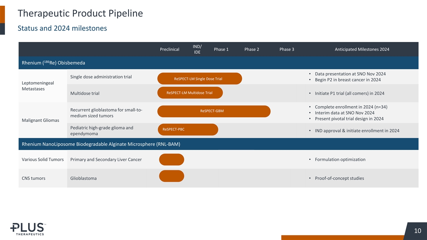Click the Plus Therapeutics logo

27,229
